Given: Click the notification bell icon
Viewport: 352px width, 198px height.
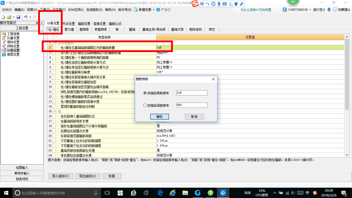Looking at the screenshot, I should click(329, 10).
